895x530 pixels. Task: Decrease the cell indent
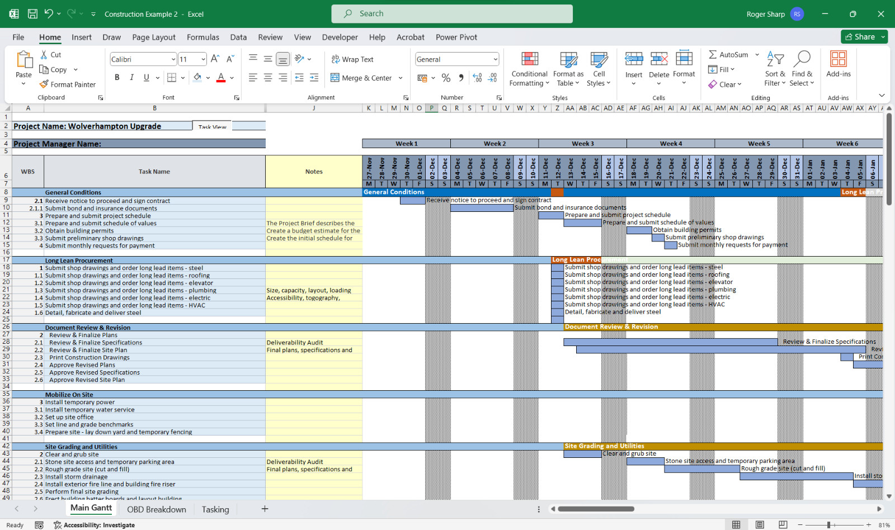(x=299, y=78)
